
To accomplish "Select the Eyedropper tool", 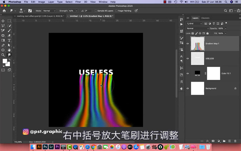I will click(x=3, y=31).
